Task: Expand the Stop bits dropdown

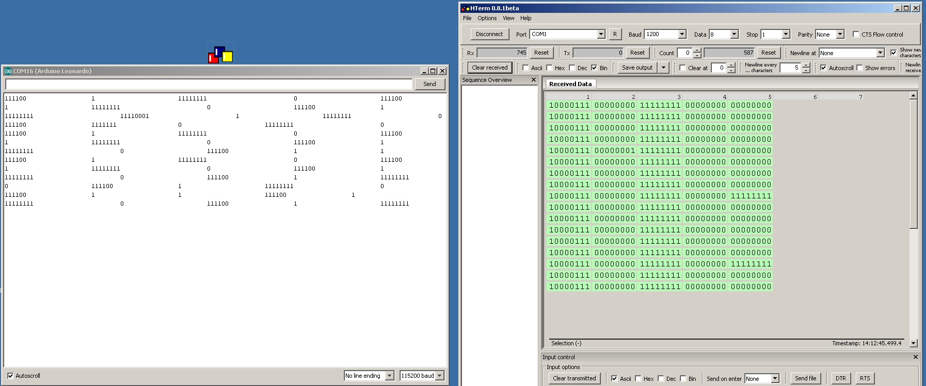Action: [786, 34]
